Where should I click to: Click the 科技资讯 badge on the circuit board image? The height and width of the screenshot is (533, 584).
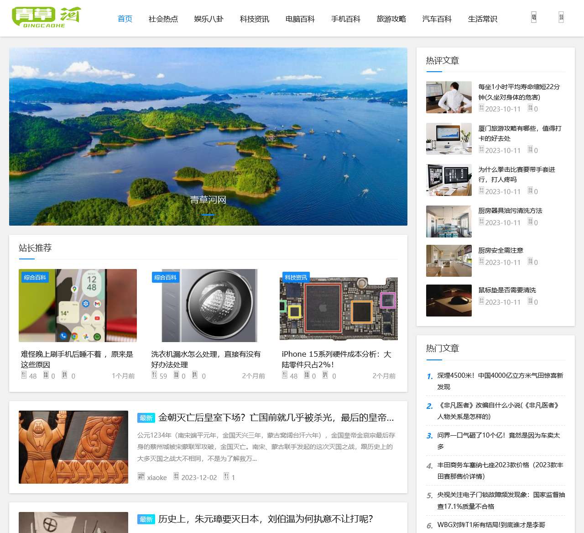pos(296,276)
